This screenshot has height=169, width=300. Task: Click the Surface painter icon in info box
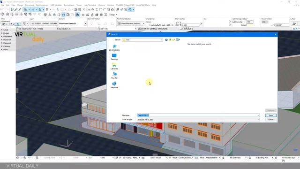point(294,23)
